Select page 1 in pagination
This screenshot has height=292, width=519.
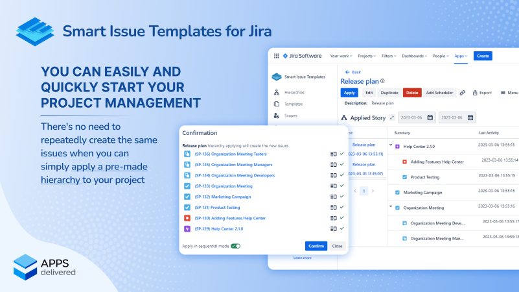click(363, 191)
